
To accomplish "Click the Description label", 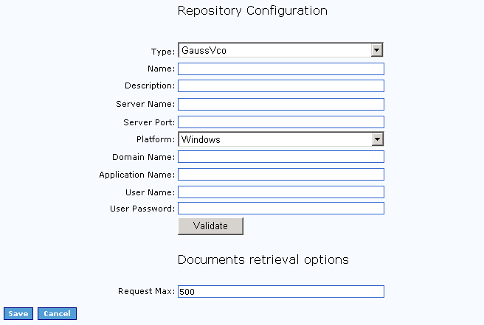I will 150,85.
